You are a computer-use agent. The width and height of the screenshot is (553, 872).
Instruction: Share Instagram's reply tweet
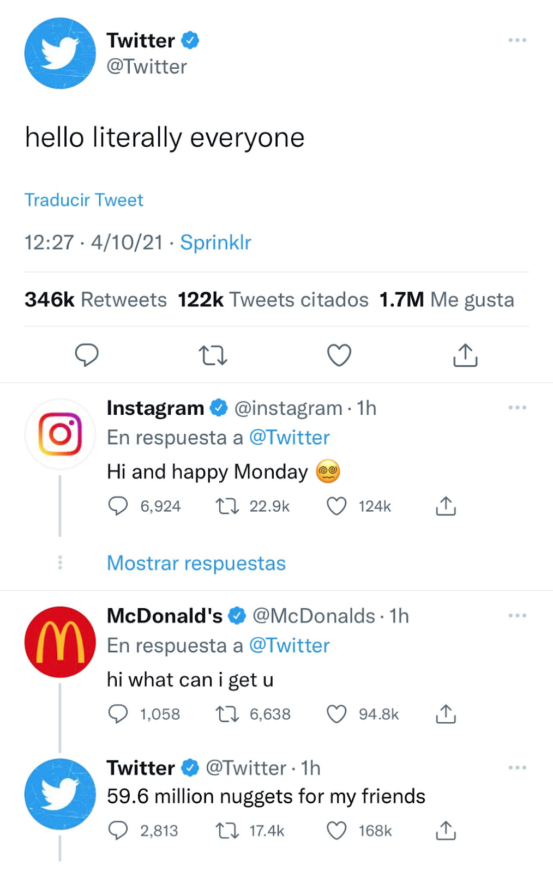point(446,506)
